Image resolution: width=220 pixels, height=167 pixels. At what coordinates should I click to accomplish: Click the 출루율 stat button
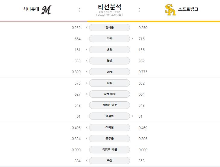point(109,139)
